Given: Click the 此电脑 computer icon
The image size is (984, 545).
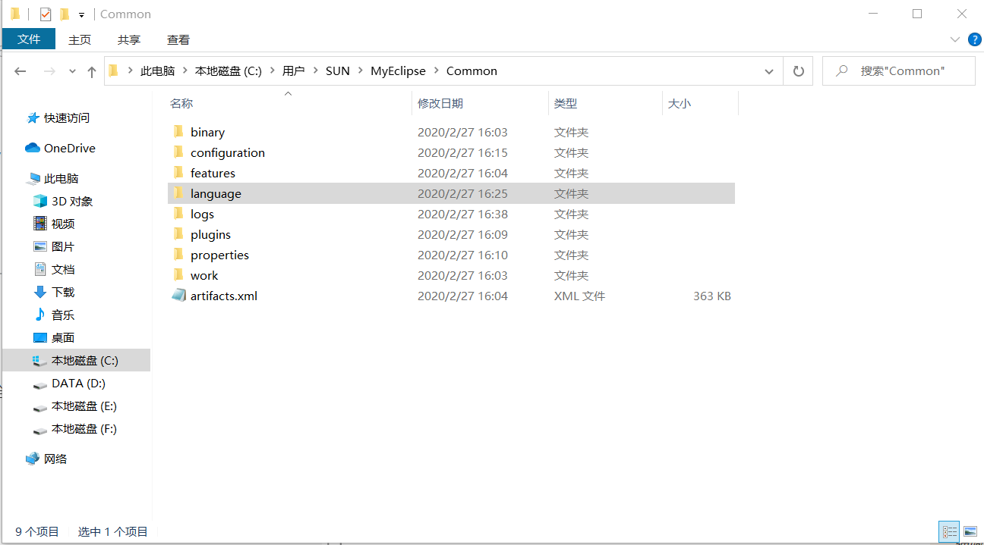Looking at the screenshot, I should pyautogui.click(x=33, y=179).
